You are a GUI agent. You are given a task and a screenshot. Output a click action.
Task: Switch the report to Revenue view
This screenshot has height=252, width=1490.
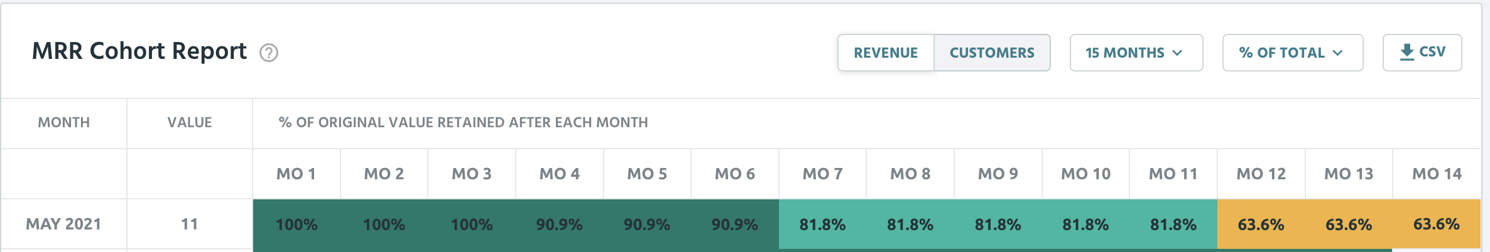886,53
